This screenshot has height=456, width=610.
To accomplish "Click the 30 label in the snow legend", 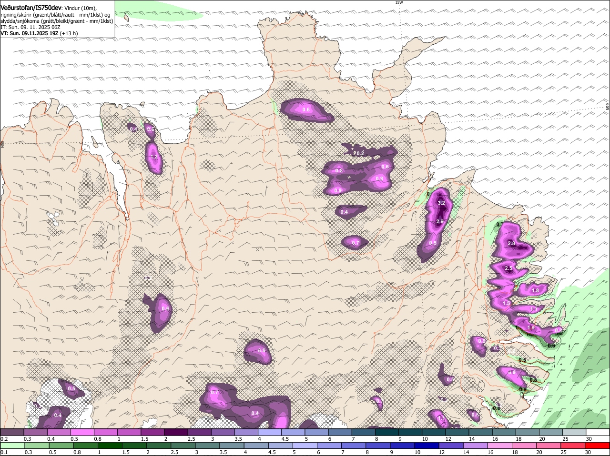I will [x=589, y=439].
